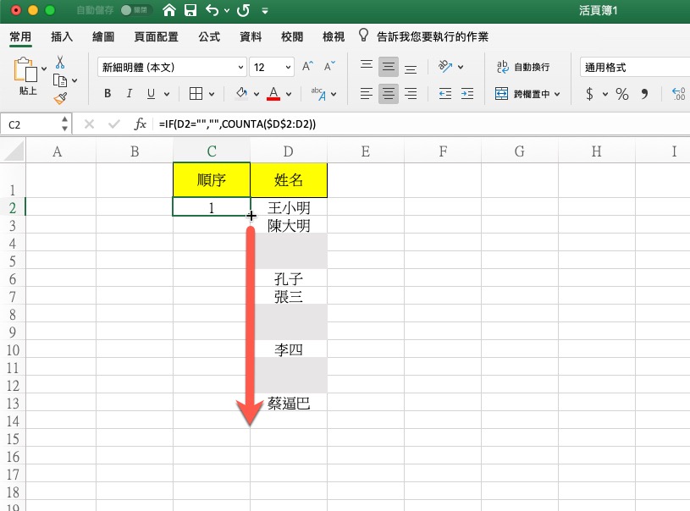Click the Home icon in title bar

169,10
